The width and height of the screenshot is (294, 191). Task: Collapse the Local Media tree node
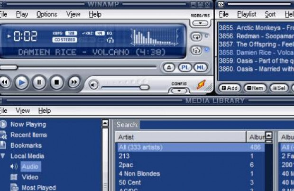(x=3, y=155)
